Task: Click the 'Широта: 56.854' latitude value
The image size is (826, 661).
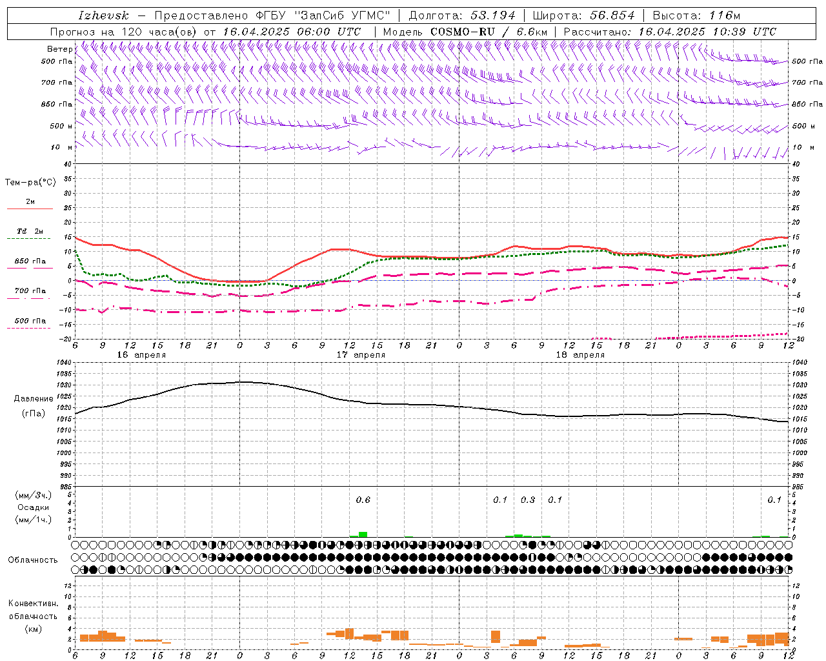Action: (583, 15)
